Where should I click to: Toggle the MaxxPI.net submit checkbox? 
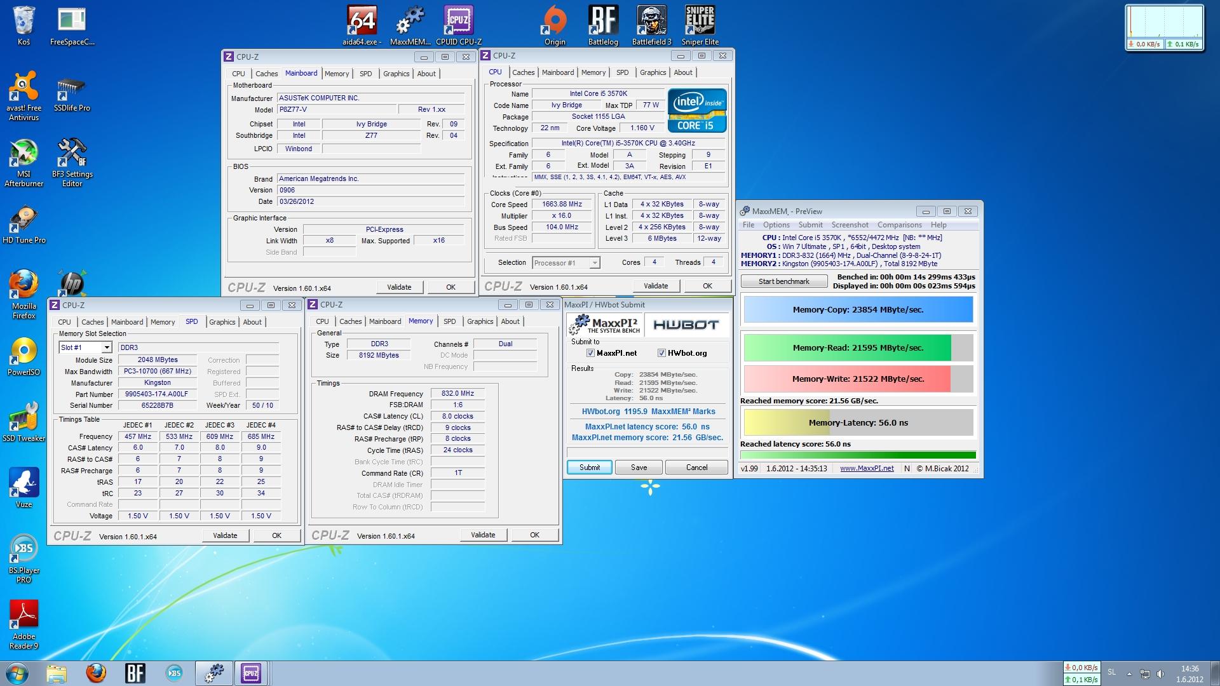590,353
